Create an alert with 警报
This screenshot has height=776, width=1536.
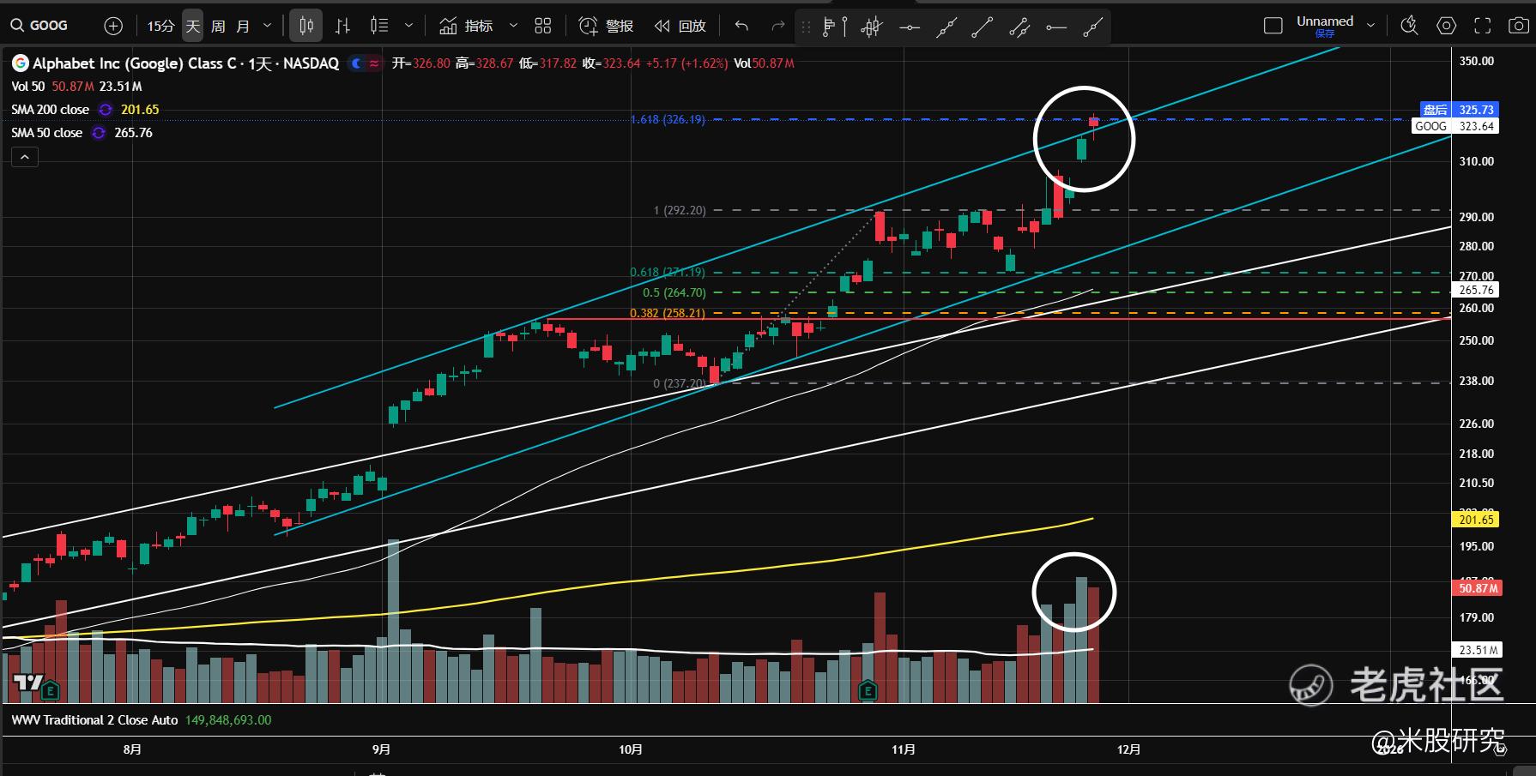click(606, 26)
